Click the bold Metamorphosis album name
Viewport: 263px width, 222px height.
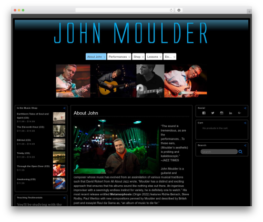pos(121,194)
